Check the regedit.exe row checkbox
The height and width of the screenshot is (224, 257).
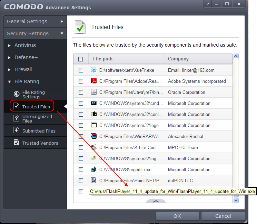tap(81, 169)
